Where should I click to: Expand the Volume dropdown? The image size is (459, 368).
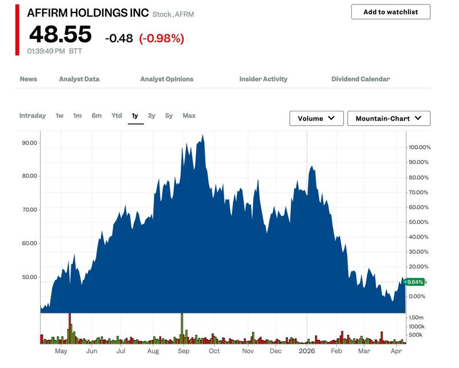click(x=317, y=118)
